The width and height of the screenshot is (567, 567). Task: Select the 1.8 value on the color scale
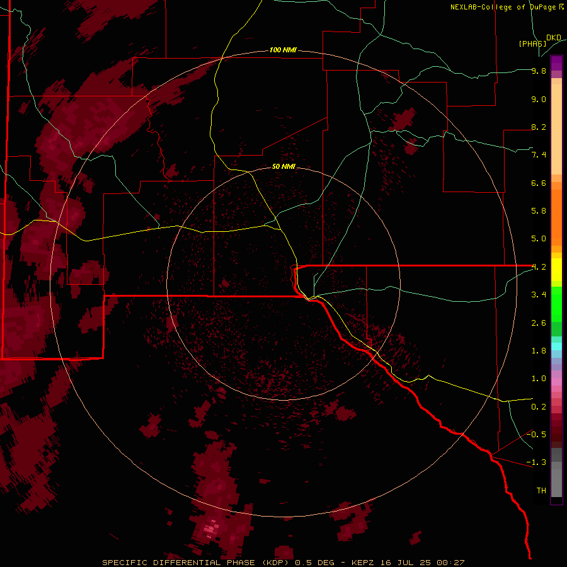tap(539, 351)
